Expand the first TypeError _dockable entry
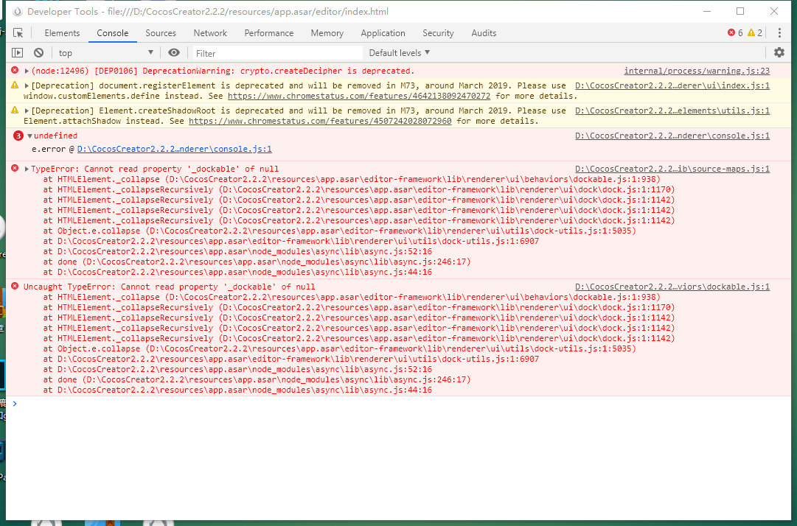The width and height of the screenshot is (797, 526). click(27, 169)
